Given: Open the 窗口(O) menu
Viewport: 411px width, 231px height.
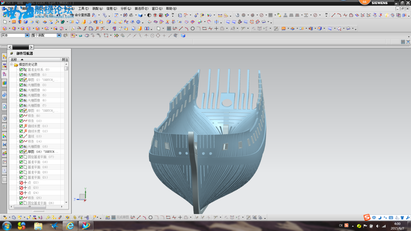Looking at the screenshot, I should [157, 9].
